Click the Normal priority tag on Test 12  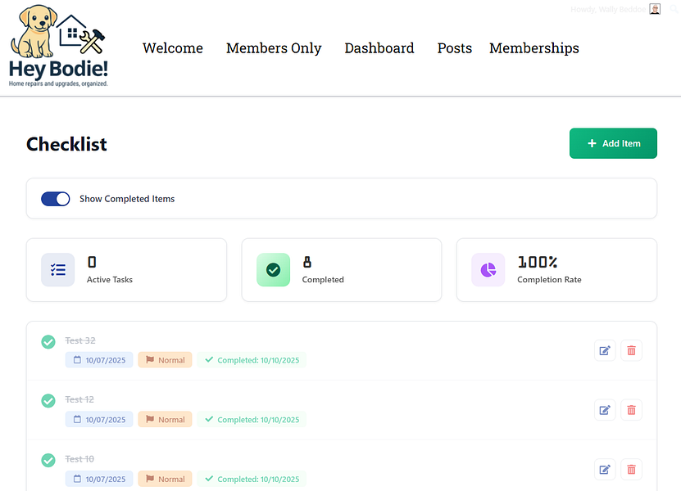(165, 420)
